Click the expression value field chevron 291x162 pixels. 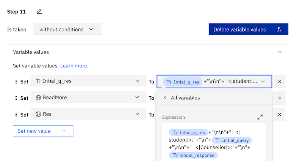(x=263, y=82)
